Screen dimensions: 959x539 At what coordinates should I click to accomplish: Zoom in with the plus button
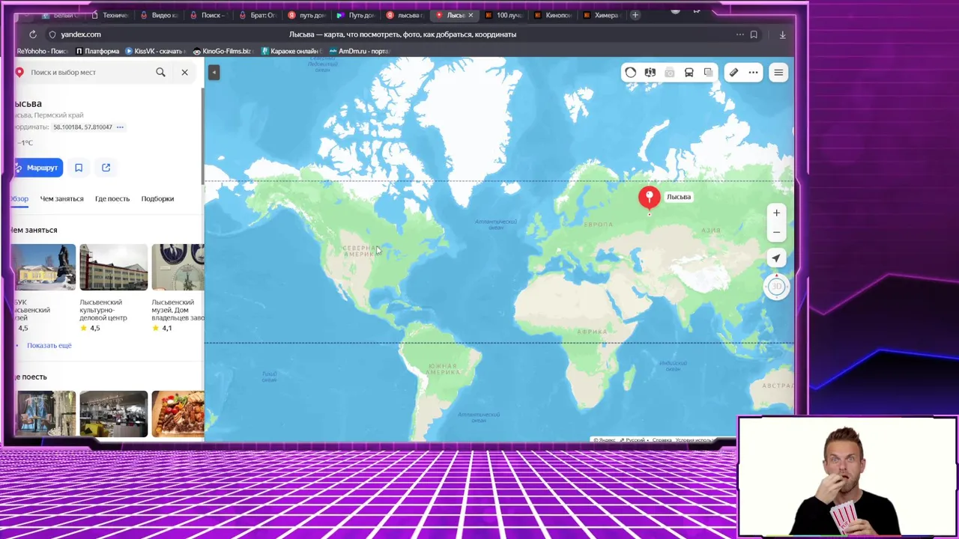pyautogui.click(x=776, y=213)
